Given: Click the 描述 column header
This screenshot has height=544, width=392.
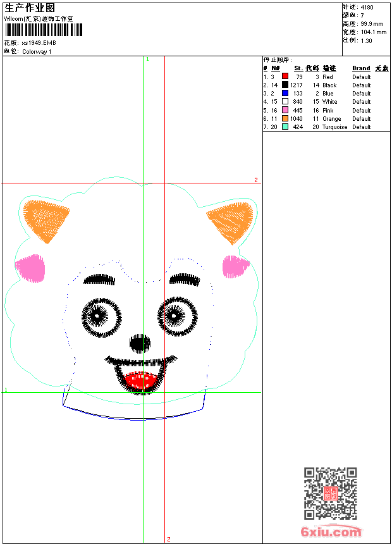Looking at the screenshot, I should (x=329, y=68).
